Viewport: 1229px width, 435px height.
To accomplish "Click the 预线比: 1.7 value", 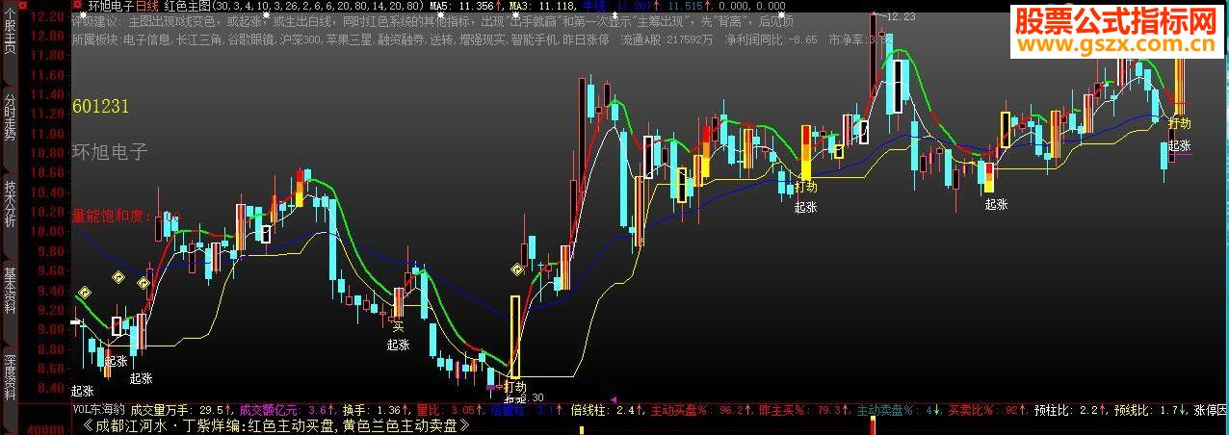I will (x=1148, y=410).
